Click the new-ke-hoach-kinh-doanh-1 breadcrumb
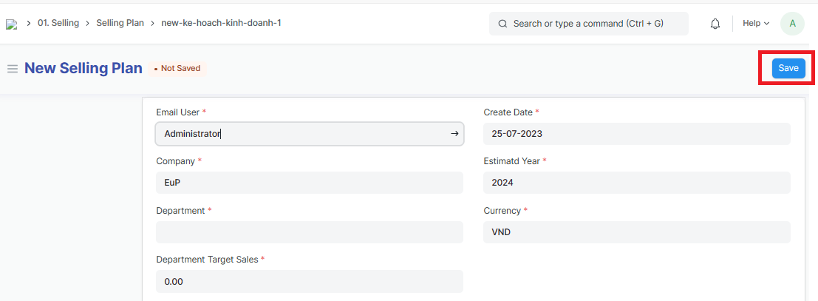 [x=221, y=23]
